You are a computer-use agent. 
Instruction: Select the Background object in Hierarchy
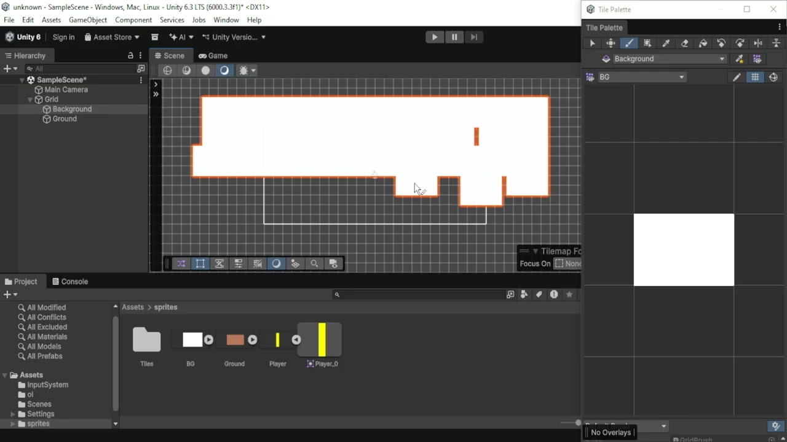pos(72,109)
